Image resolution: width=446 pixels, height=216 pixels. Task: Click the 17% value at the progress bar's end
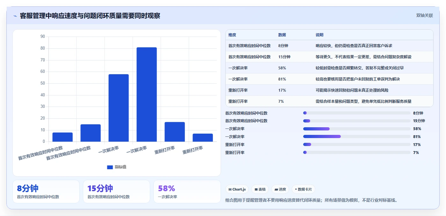(x=417, y=145)
